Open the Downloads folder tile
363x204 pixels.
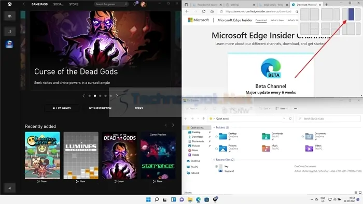[x=272, y=136]
